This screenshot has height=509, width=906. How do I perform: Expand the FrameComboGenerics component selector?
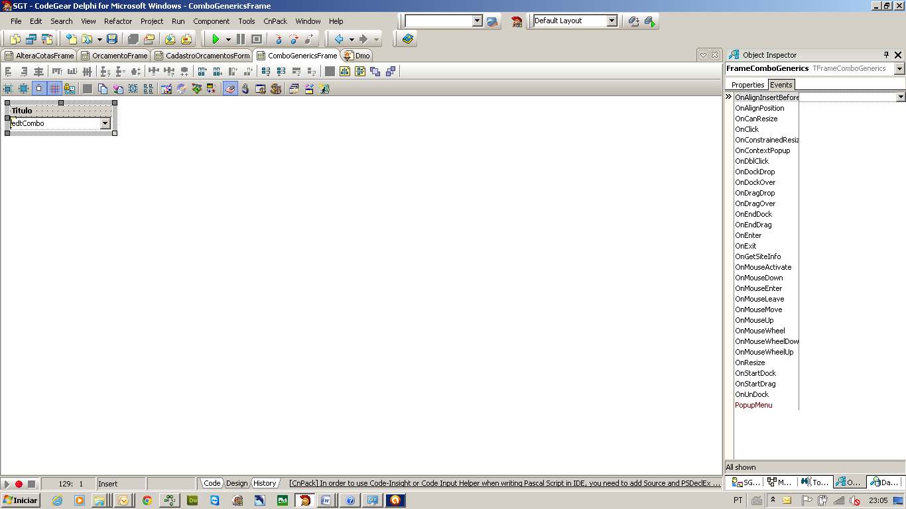pos(899,69)
